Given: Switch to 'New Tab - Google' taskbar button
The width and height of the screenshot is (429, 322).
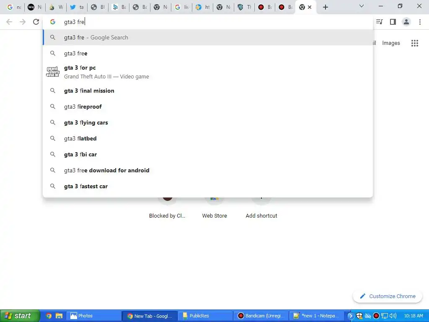Looking at the screenshot, I should [x=150, y=316].
